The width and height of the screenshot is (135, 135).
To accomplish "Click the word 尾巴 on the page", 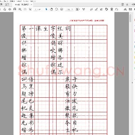I will point(28,101).
